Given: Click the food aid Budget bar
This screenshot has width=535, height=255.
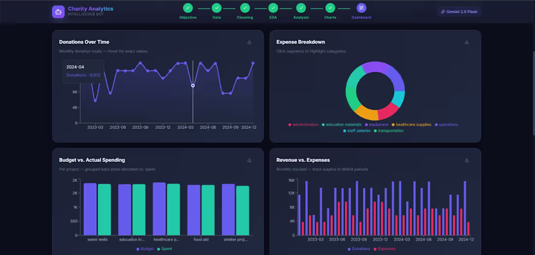Looking at the screenshot, I should (194, 210).
